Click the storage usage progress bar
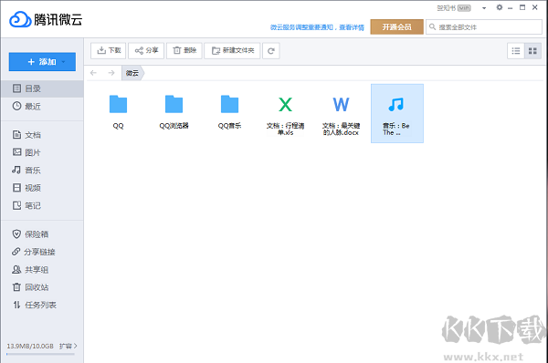The image size is (548, 363). pos(40,354)
